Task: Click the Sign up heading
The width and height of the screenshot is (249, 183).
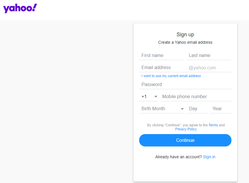Action: tap(185, 35)
